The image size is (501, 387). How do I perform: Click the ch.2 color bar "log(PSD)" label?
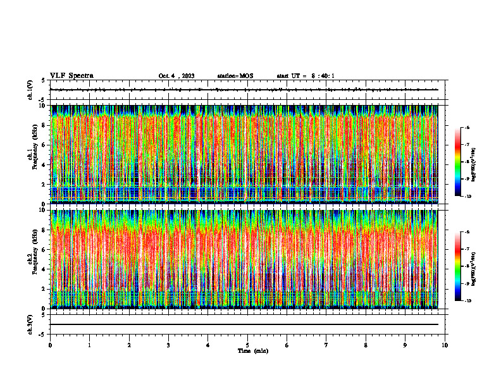pos(474,269)
